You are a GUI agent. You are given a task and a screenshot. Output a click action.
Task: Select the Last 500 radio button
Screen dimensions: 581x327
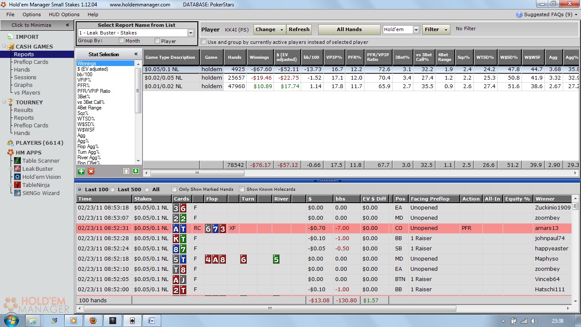tap(113, 189)
